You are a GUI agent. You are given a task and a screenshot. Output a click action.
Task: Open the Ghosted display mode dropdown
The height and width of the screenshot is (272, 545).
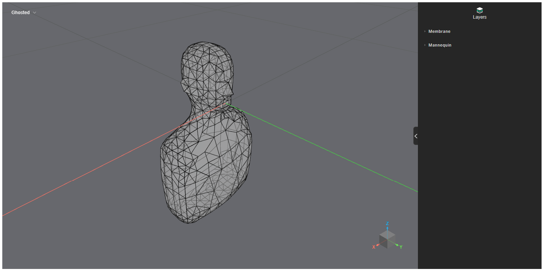click(24, 13)
